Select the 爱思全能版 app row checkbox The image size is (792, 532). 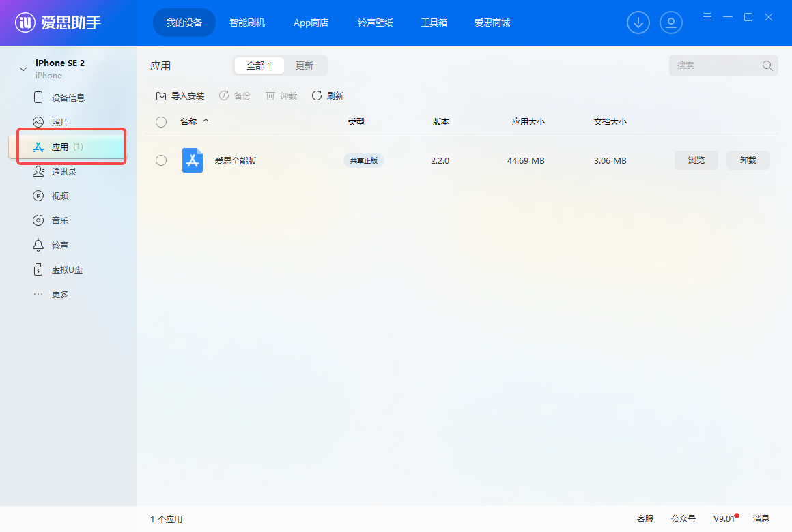(161, 160)
